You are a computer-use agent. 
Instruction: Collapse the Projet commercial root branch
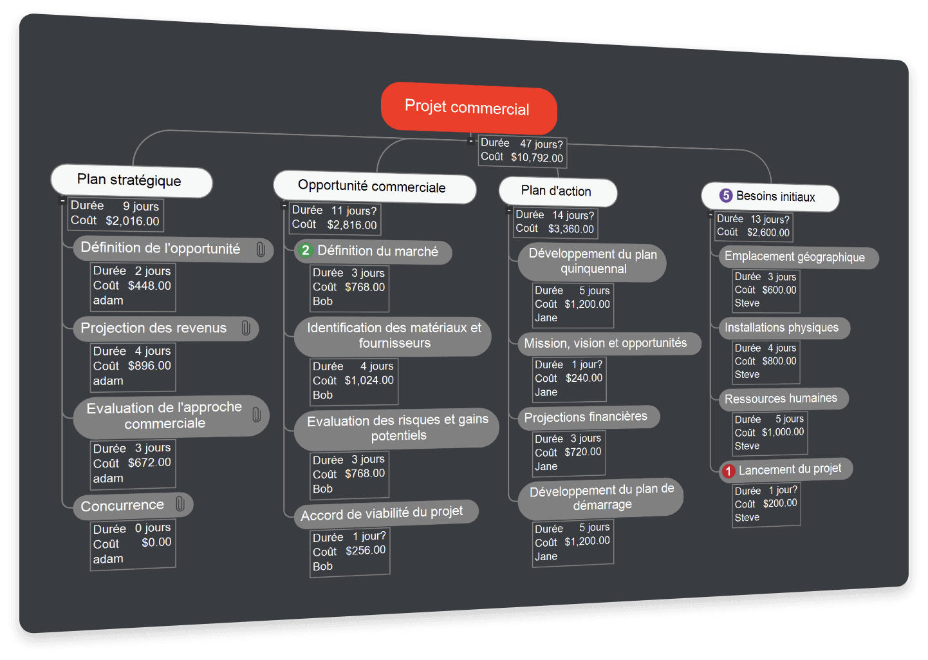click(x=471, y=140)
